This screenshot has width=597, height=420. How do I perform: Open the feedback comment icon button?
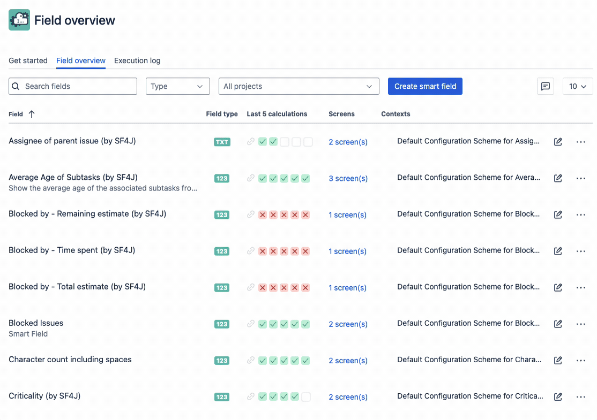click(x=546, y=86)
